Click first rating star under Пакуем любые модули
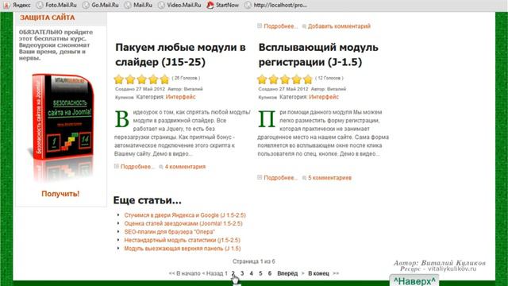This screenshot has height=286, width=508. (x=119, y=79)
